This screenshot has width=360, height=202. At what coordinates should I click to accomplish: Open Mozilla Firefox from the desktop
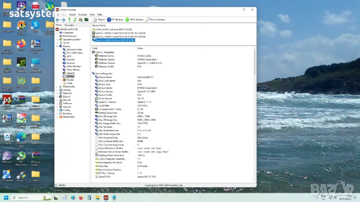pyautogui.click(x=21, y=44)
